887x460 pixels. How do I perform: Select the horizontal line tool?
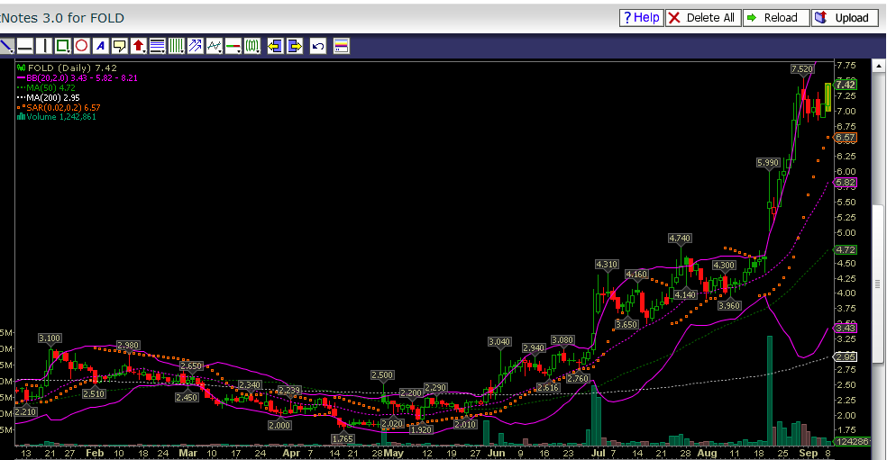click(x=24, y=46)
